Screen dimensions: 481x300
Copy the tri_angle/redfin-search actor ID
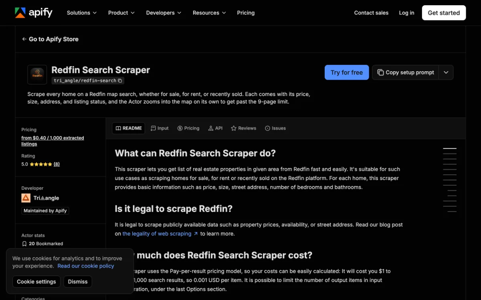(x=120, y=81)
